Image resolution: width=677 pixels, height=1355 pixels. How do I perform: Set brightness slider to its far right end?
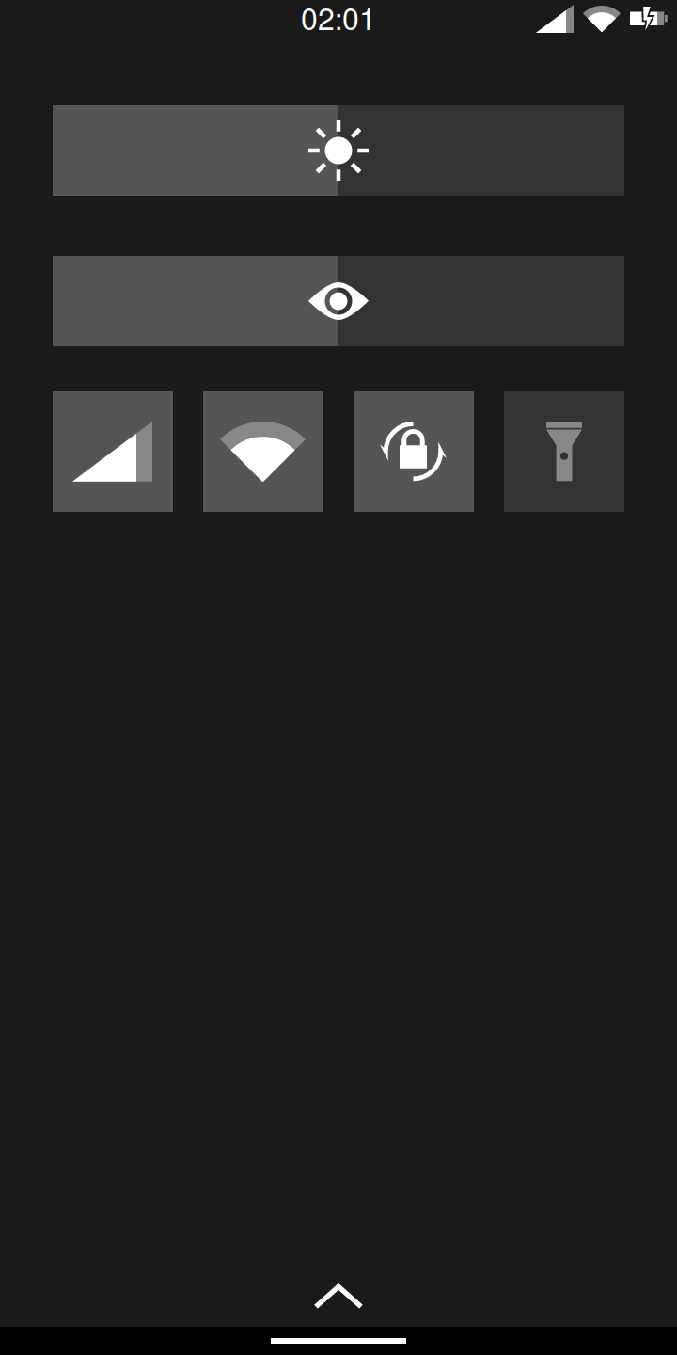coord(621,151)
